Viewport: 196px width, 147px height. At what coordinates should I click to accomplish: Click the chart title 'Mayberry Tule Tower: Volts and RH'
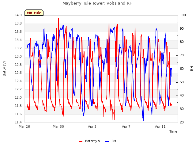[x=97, y=3]
